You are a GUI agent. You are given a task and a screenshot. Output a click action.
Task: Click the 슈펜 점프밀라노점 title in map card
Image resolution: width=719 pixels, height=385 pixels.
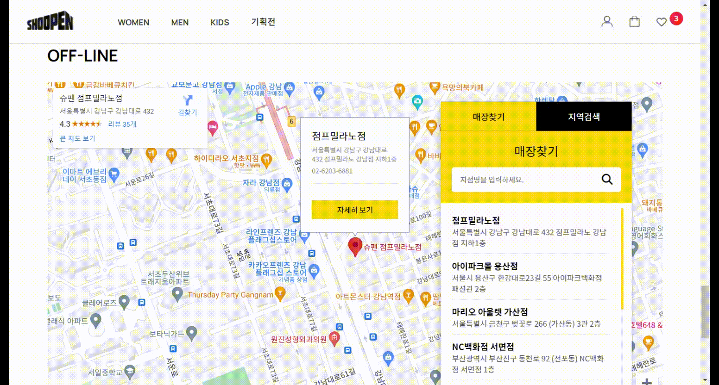coord(91,98)
